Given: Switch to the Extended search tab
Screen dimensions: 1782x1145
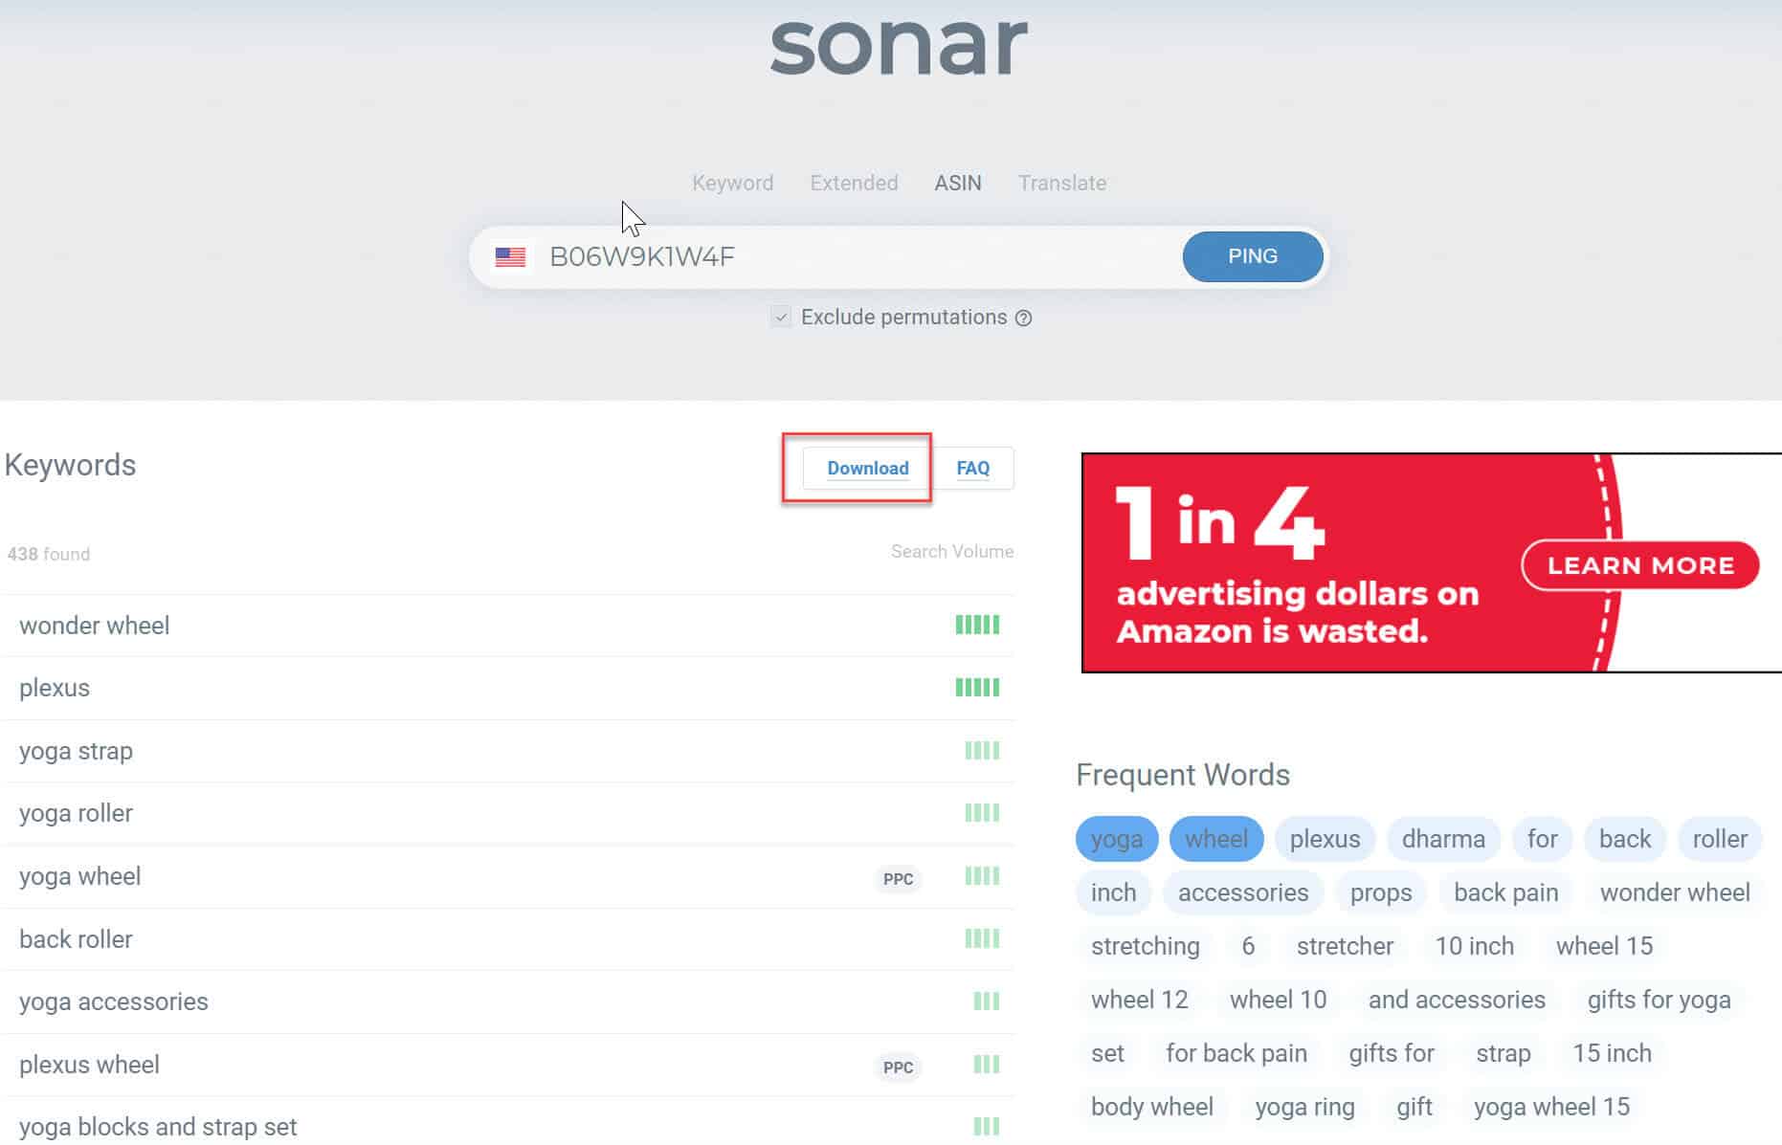Looking at the screenshot, I should tap(854, 183).
